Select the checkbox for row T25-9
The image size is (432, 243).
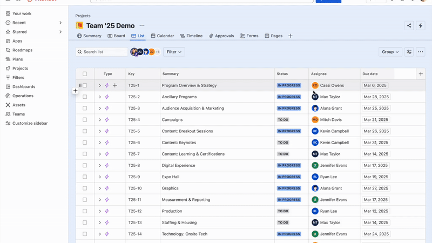85,177
